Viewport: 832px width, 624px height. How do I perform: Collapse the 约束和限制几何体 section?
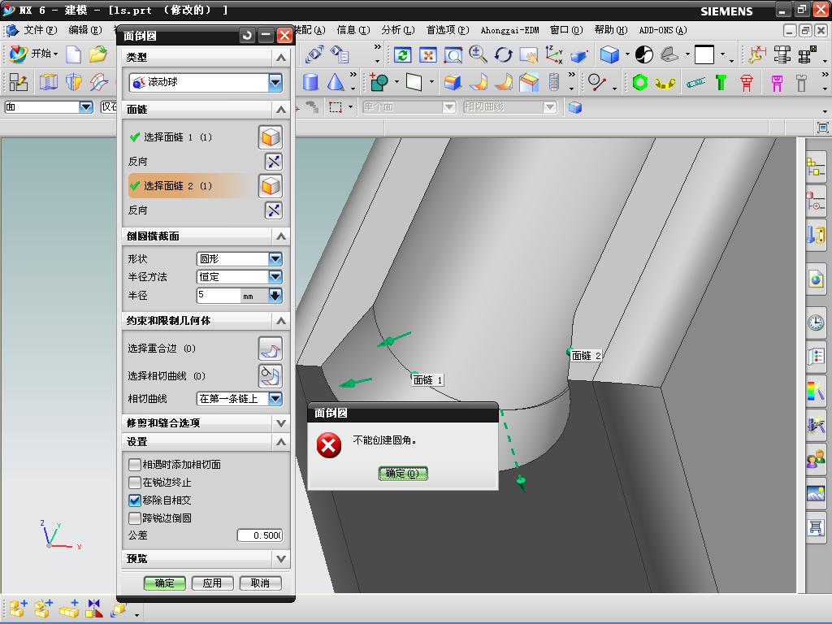(x=280, y=320)
